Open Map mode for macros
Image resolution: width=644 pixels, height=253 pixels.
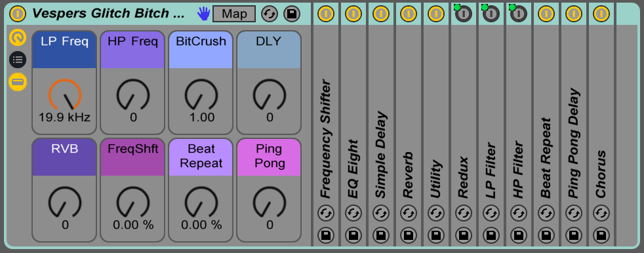pyautogui.click(x=234, y=14)
